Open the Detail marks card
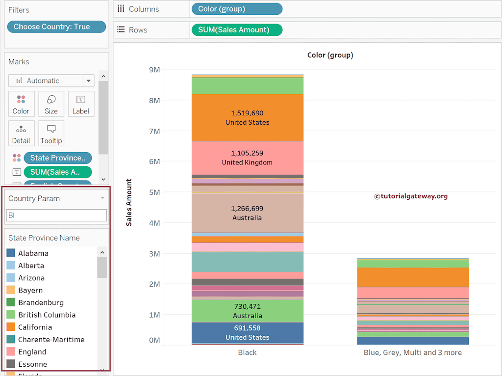Viewport: 502px width, 376px height. (x=21, y=133)
